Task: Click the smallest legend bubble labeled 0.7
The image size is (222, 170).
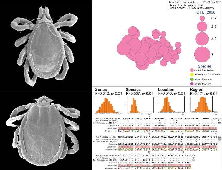Action: click(x=202, y=18)
